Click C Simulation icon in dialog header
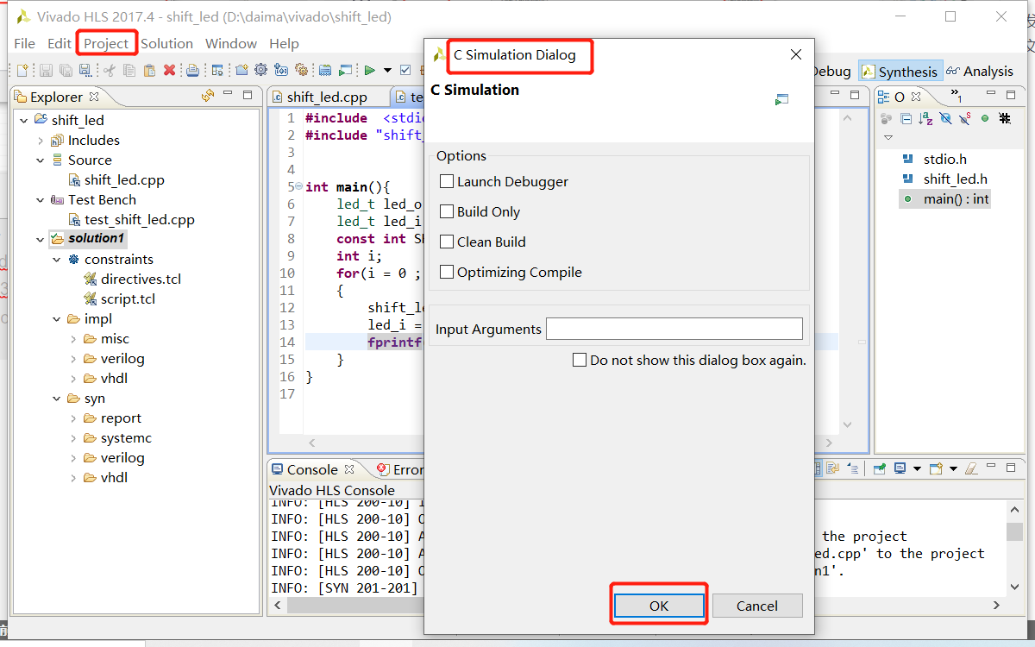The image size is (1035, 647). point(781,100)
